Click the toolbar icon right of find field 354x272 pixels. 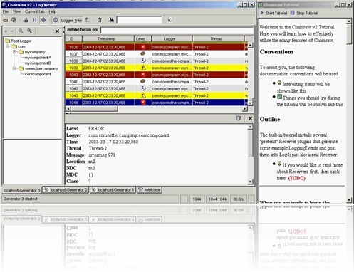click(170, 20)
